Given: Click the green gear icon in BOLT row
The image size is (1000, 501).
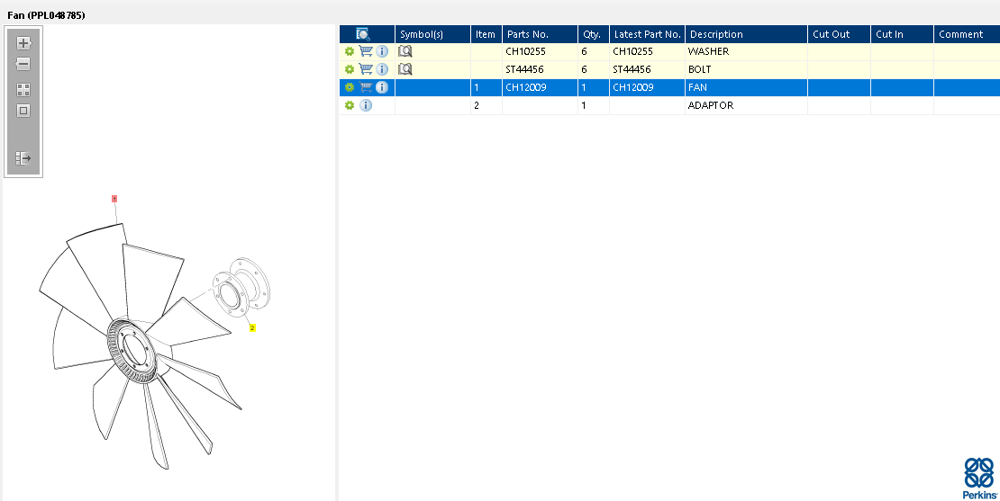Looking at the screenshot, I should (349, 69).
